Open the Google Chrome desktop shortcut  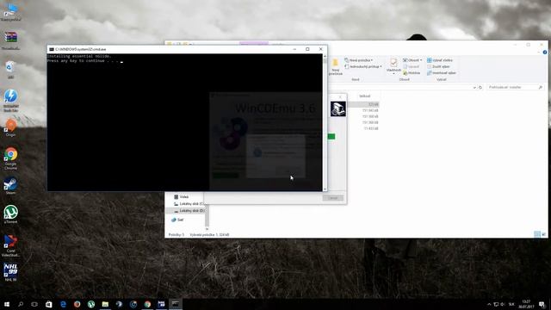click(x=10, y=158)
